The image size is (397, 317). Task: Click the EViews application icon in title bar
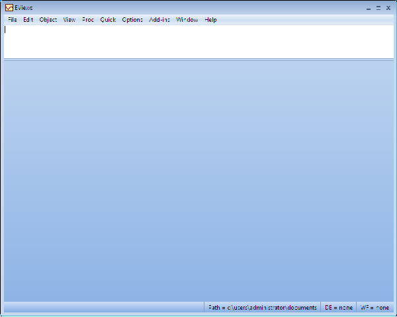point(9,8)
